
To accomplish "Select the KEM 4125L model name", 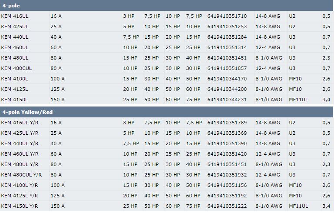I will [14, 90].
